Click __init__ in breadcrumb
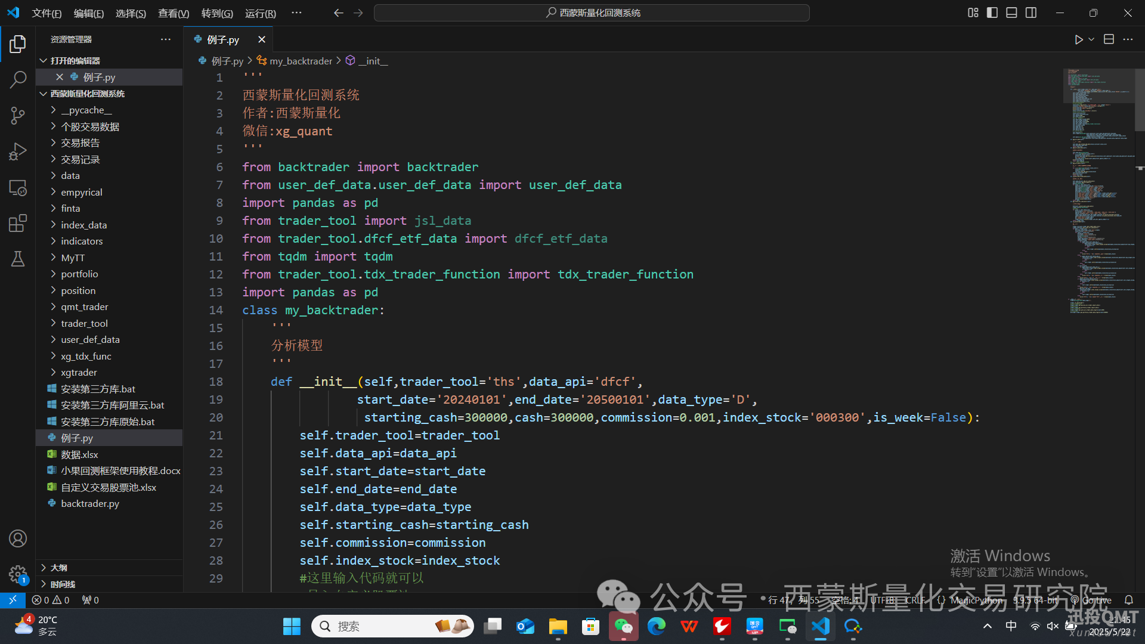This screenshot has height=644, width=1145. (x=367, y=61)
